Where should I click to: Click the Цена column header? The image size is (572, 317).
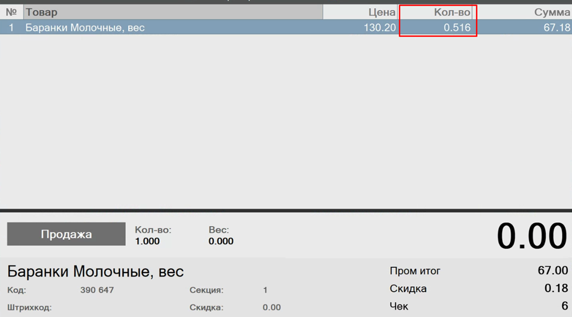click(x=360, y=12)
